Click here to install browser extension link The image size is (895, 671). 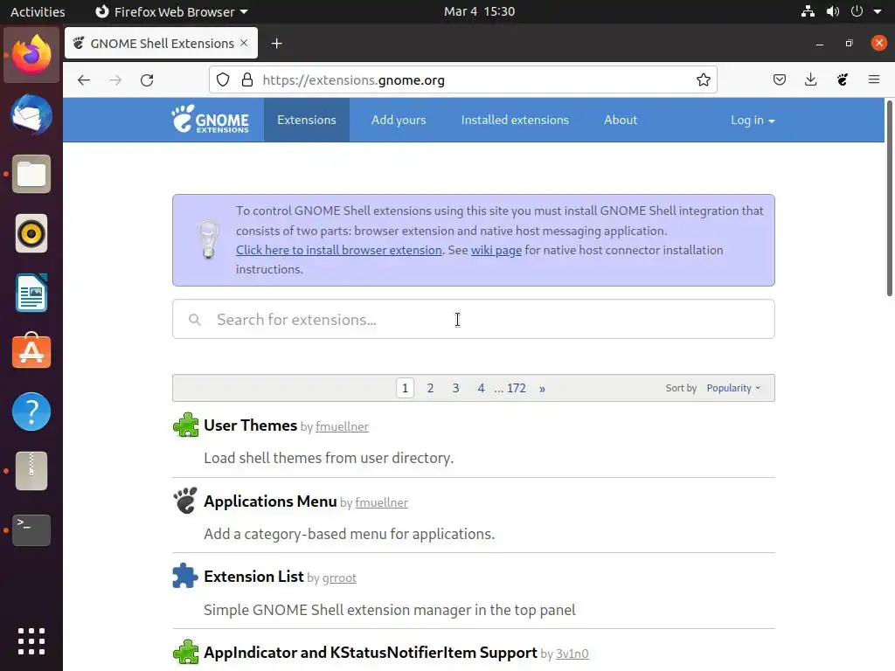339,250
